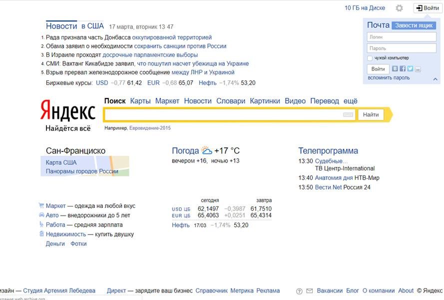444x300 pixels.
Task: Sign in using the Facebook icon
Action: [403, 69]
